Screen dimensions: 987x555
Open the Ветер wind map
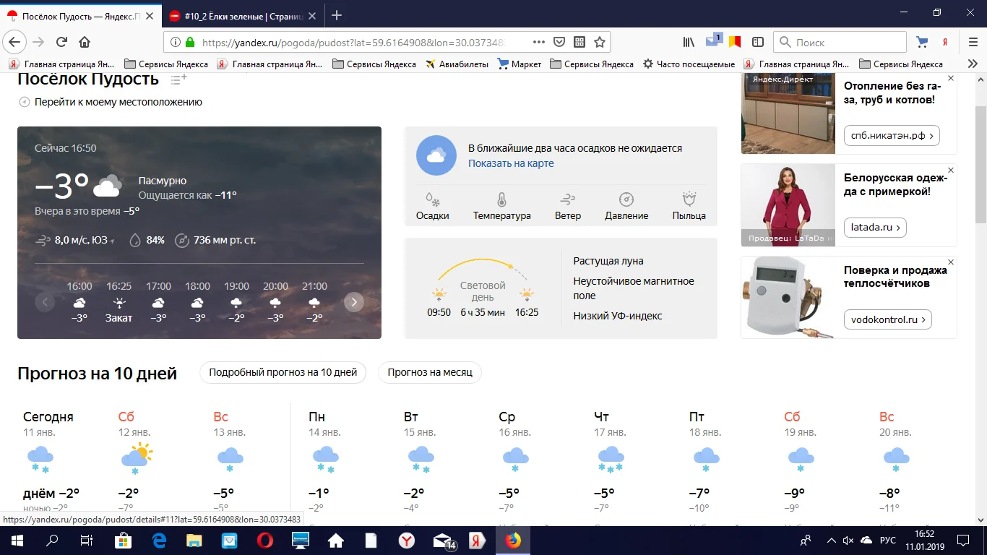click(x=568, y=206)
